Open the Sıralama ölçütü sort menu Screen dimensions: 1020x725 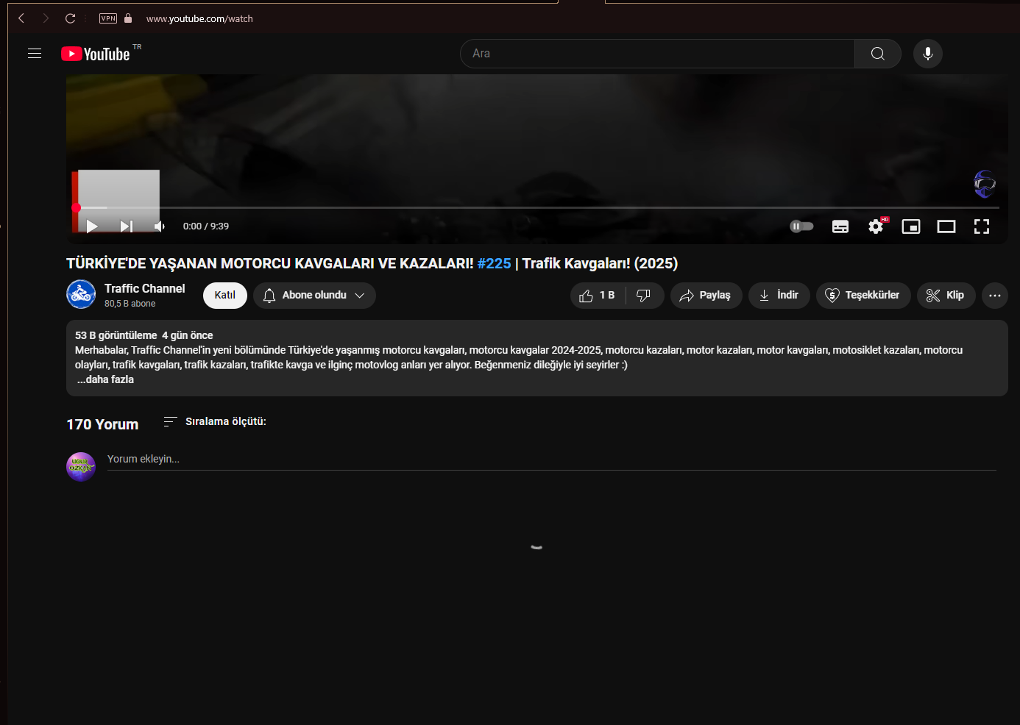[x=215, y=421]
